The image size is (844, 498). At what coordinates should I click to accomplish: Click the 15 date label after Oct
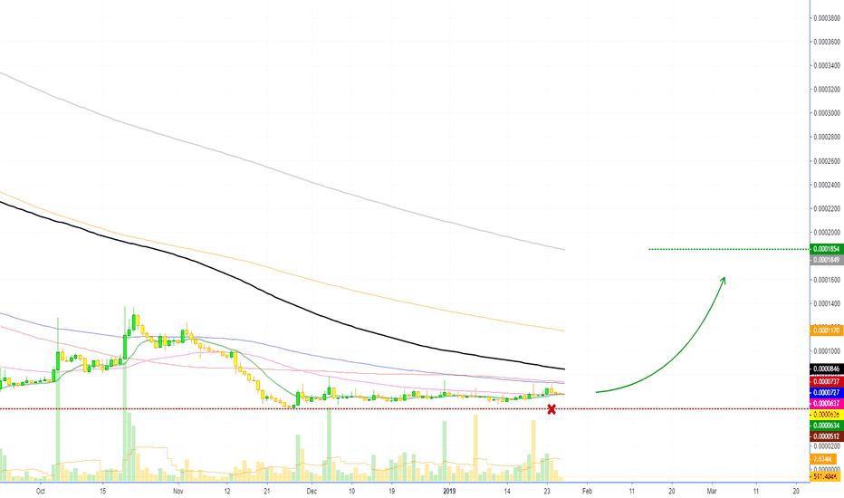pos(103,491)
